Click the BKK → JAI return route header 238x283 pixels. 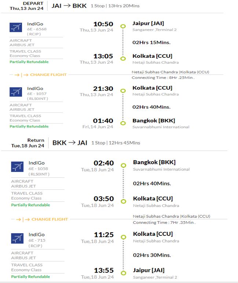[x=70, y=143]
